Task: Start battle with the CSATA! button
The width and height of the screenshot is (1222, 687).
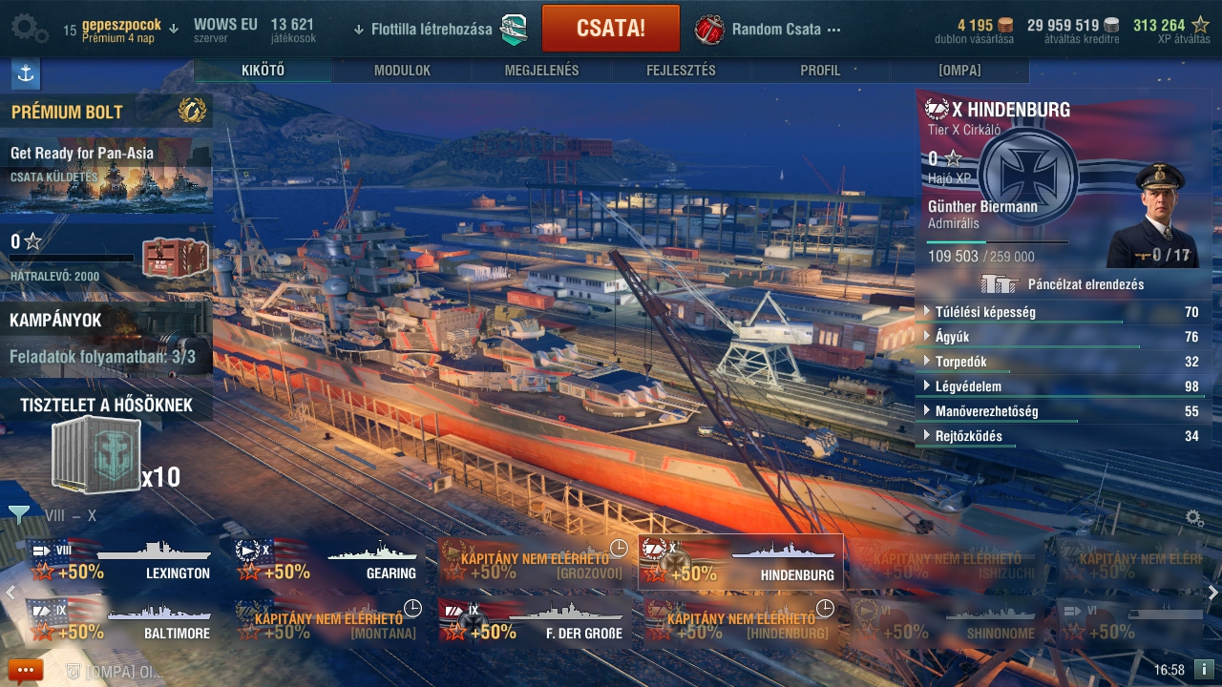Action: coord(611,29)
